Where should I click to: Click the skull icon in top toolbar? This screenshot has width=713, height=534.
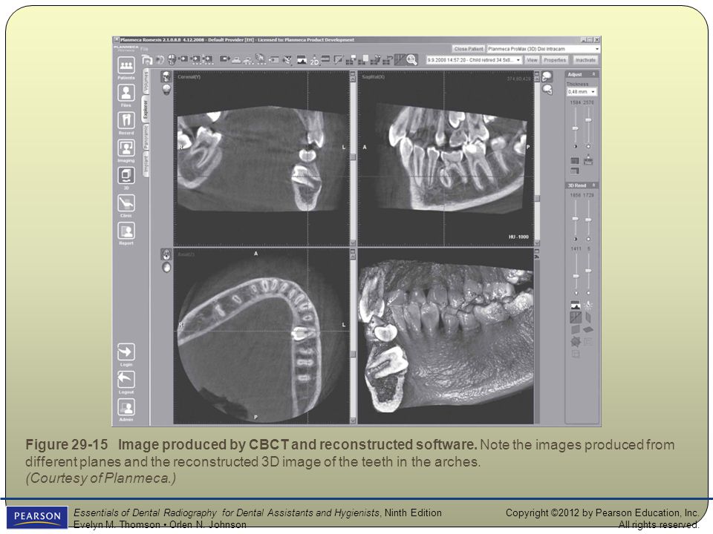[172, 59]
